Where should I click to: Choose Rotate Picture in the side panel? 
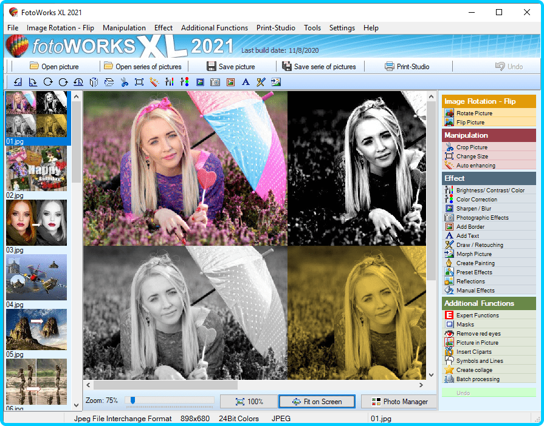coord(474,113)
